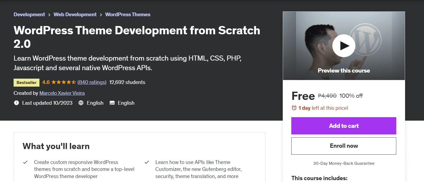Click the '30-Day Money-Back Guarantee' text

click(344, 163)
